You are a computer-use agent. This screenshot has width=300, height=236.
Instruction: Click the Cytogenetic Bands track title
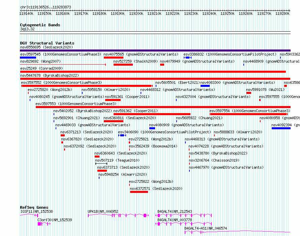pyautogui.click(x=40, y=25)
